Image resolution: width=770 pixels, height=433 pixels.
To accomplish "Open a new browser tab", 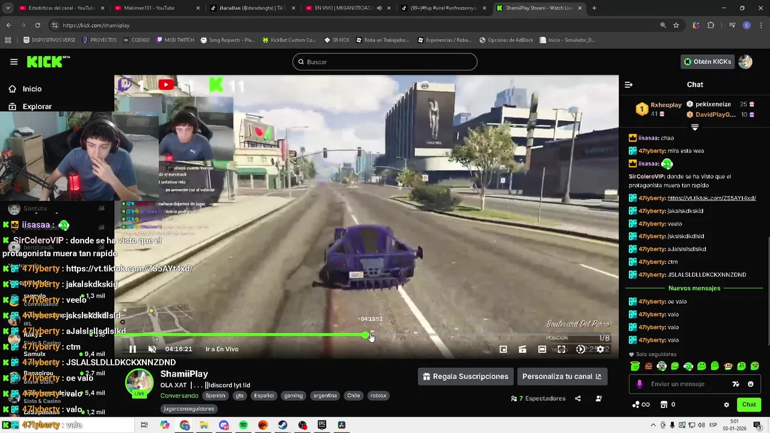I will coord(594,8).
